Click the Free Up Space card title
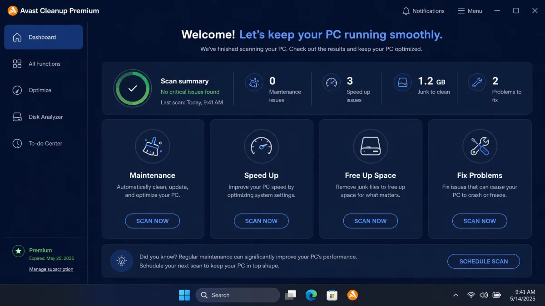This screenshot has height=306, width=545. point(371,175)
